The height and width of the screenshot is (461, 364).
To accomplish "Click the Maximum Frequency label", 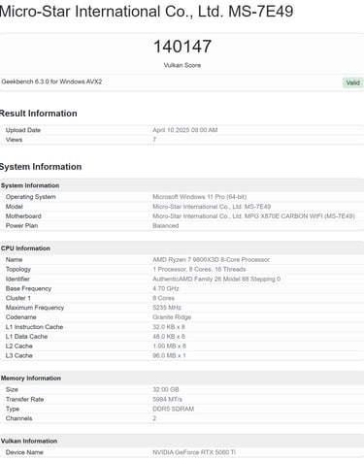I will pyautogui.click(x=35, y=308).
